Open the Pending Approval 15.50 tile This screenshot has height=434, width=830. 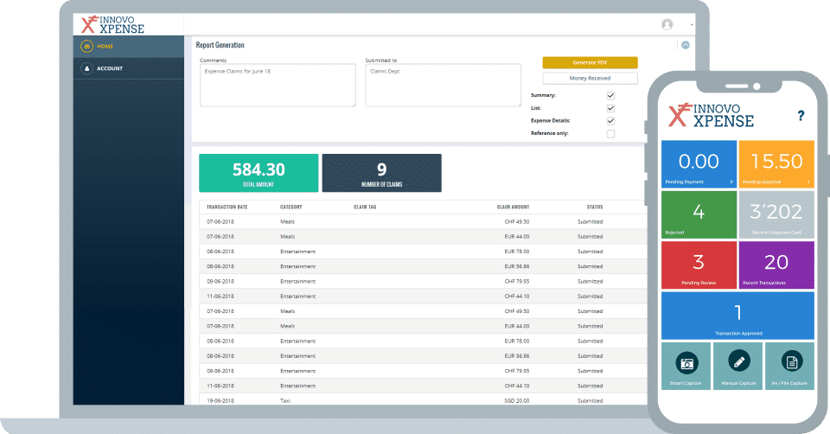coord(776,164)
